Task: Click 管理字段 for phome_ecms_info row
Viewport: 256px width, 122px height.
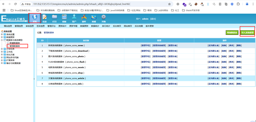Action: tap(146, 84)
